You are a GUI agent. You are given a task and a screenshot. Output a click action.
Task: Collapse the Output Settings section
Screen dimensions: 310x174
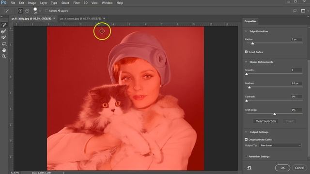(x=246, y=132)
